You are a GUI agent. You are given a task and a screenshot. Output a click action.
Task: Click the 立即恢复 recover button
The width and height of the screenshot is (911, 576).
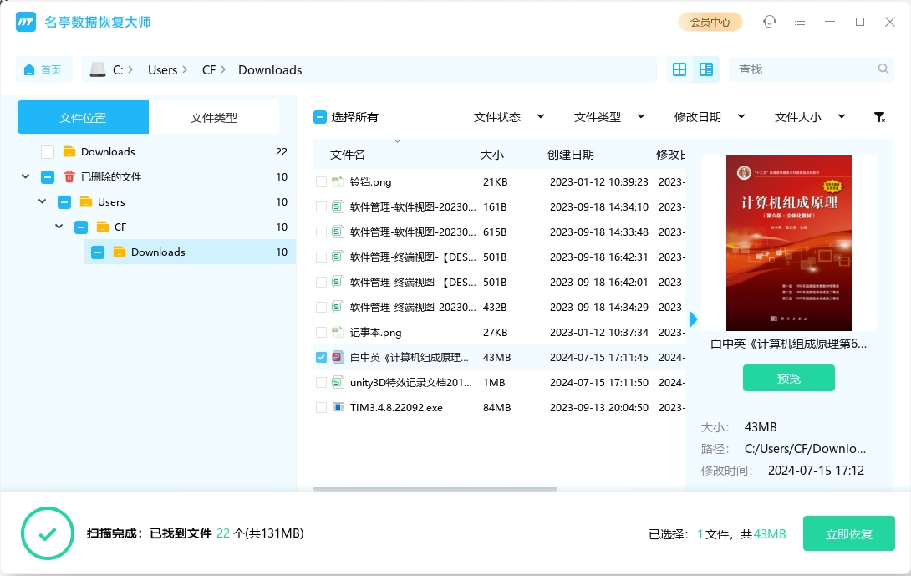849,533
